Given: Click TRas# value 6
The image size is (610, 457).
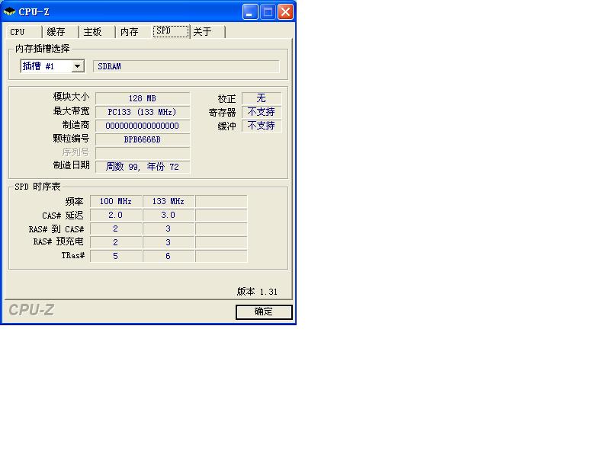Looking at the screenshot, I should tap(168, 256).
